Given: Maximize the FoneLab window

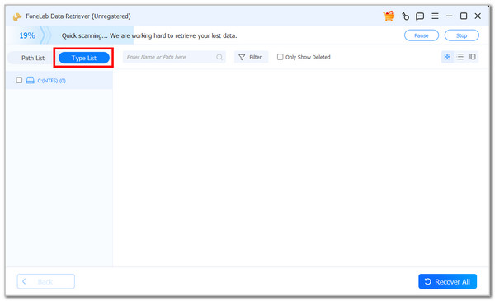Looking at the screenshot, I should (x=464, y=16).
